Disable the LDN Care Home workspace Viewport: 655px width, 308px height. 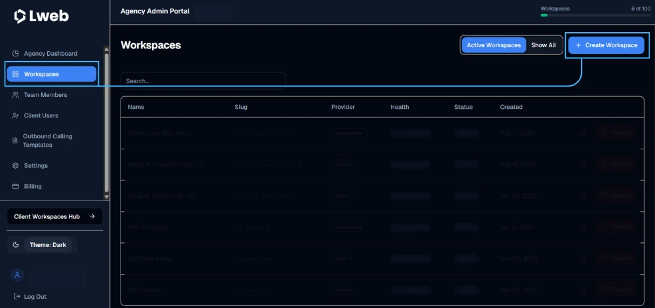(616, 258)
